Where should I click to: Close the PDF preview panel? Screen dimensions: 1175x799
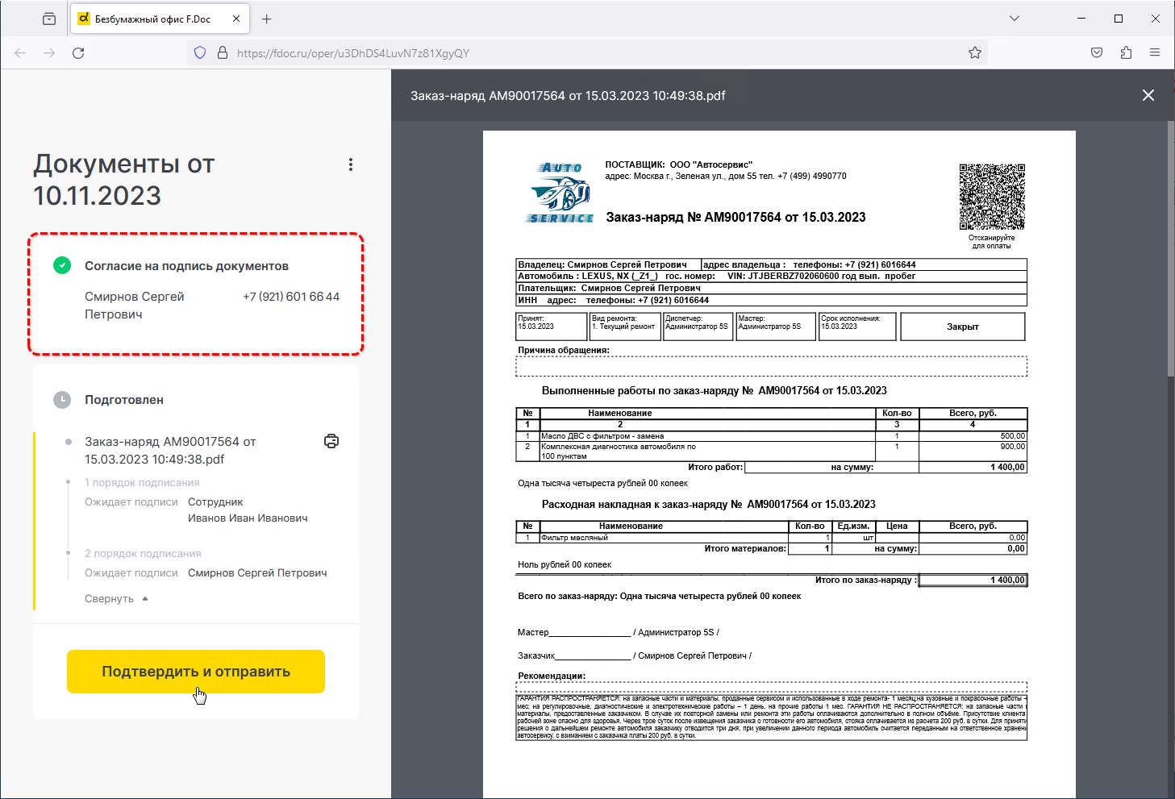pos(1148,95)
